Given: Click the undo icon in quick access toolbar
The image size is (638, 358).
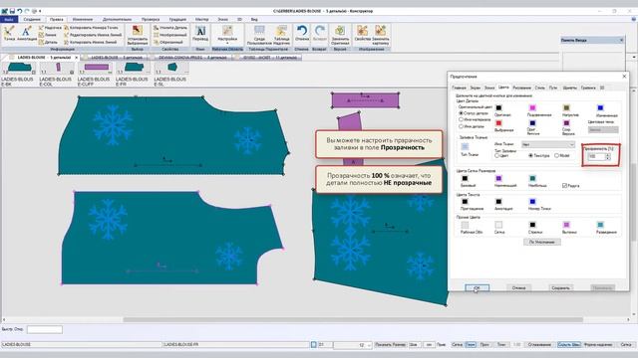Looking at the screenshot, I should pos(20,11).
